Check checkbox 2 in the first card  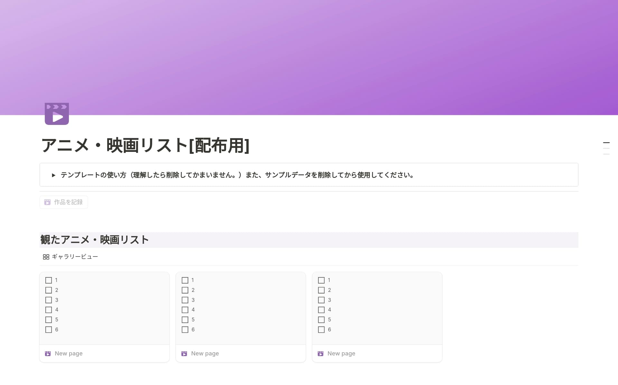(49, 290)
